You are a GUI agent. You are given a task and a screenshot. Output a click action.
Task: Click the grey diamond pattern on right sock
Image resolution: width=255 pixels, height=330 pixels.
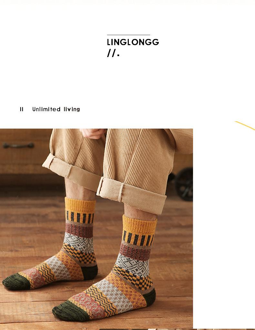click(x=133, y=263)
